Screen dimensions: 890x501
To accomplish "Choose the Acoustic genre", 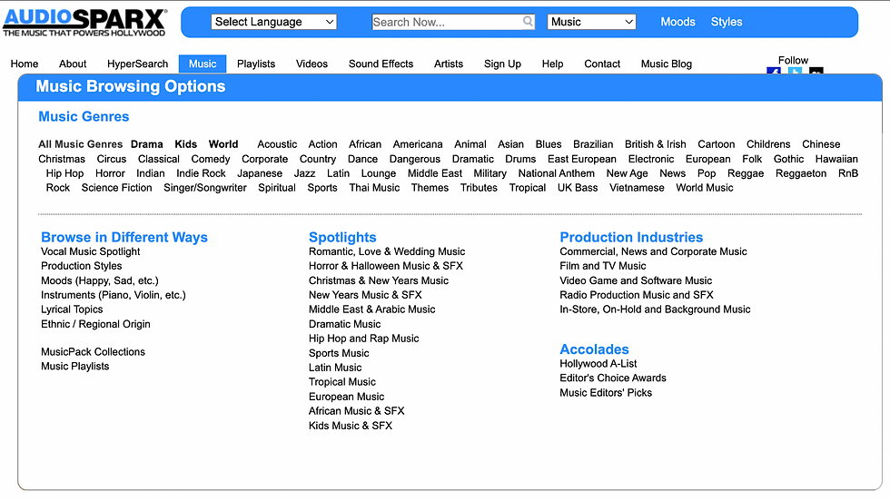I will [277, 144].
